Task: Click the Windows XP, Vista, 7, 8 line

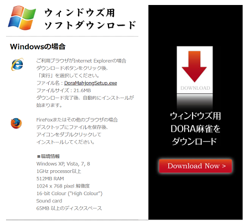Action: click(x=63, y=164)
